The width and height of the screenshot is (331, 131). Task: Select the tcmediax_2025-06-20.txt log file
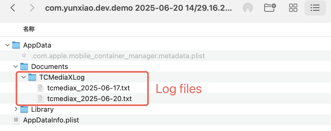tap(89, 99)
